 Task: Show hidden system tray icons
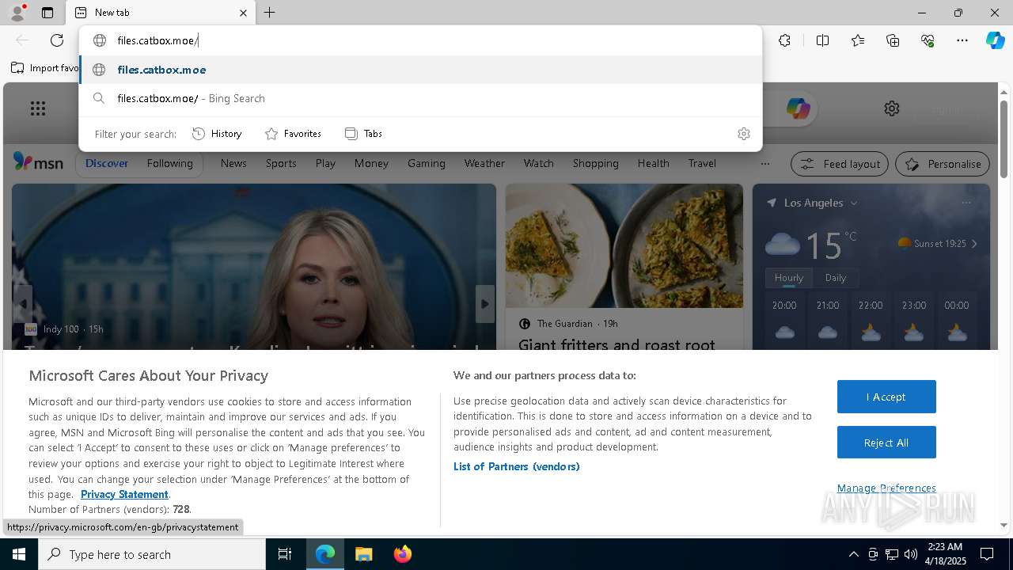pyautogui.click(x=853, y=554)
